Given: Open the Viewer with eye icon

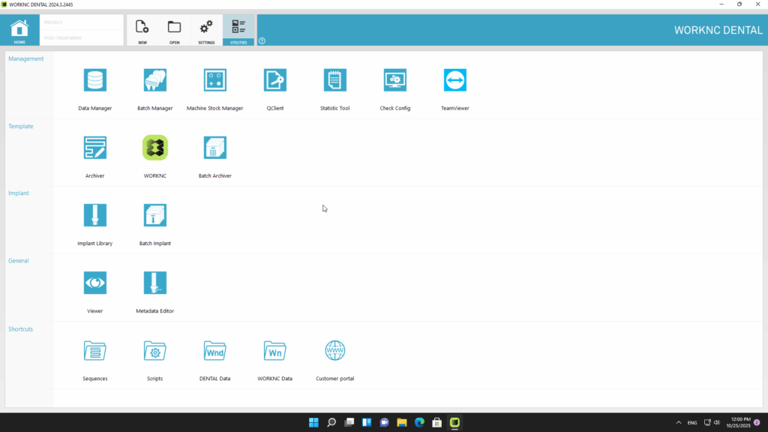Looking at the screenshot, I should coord(95,283).
